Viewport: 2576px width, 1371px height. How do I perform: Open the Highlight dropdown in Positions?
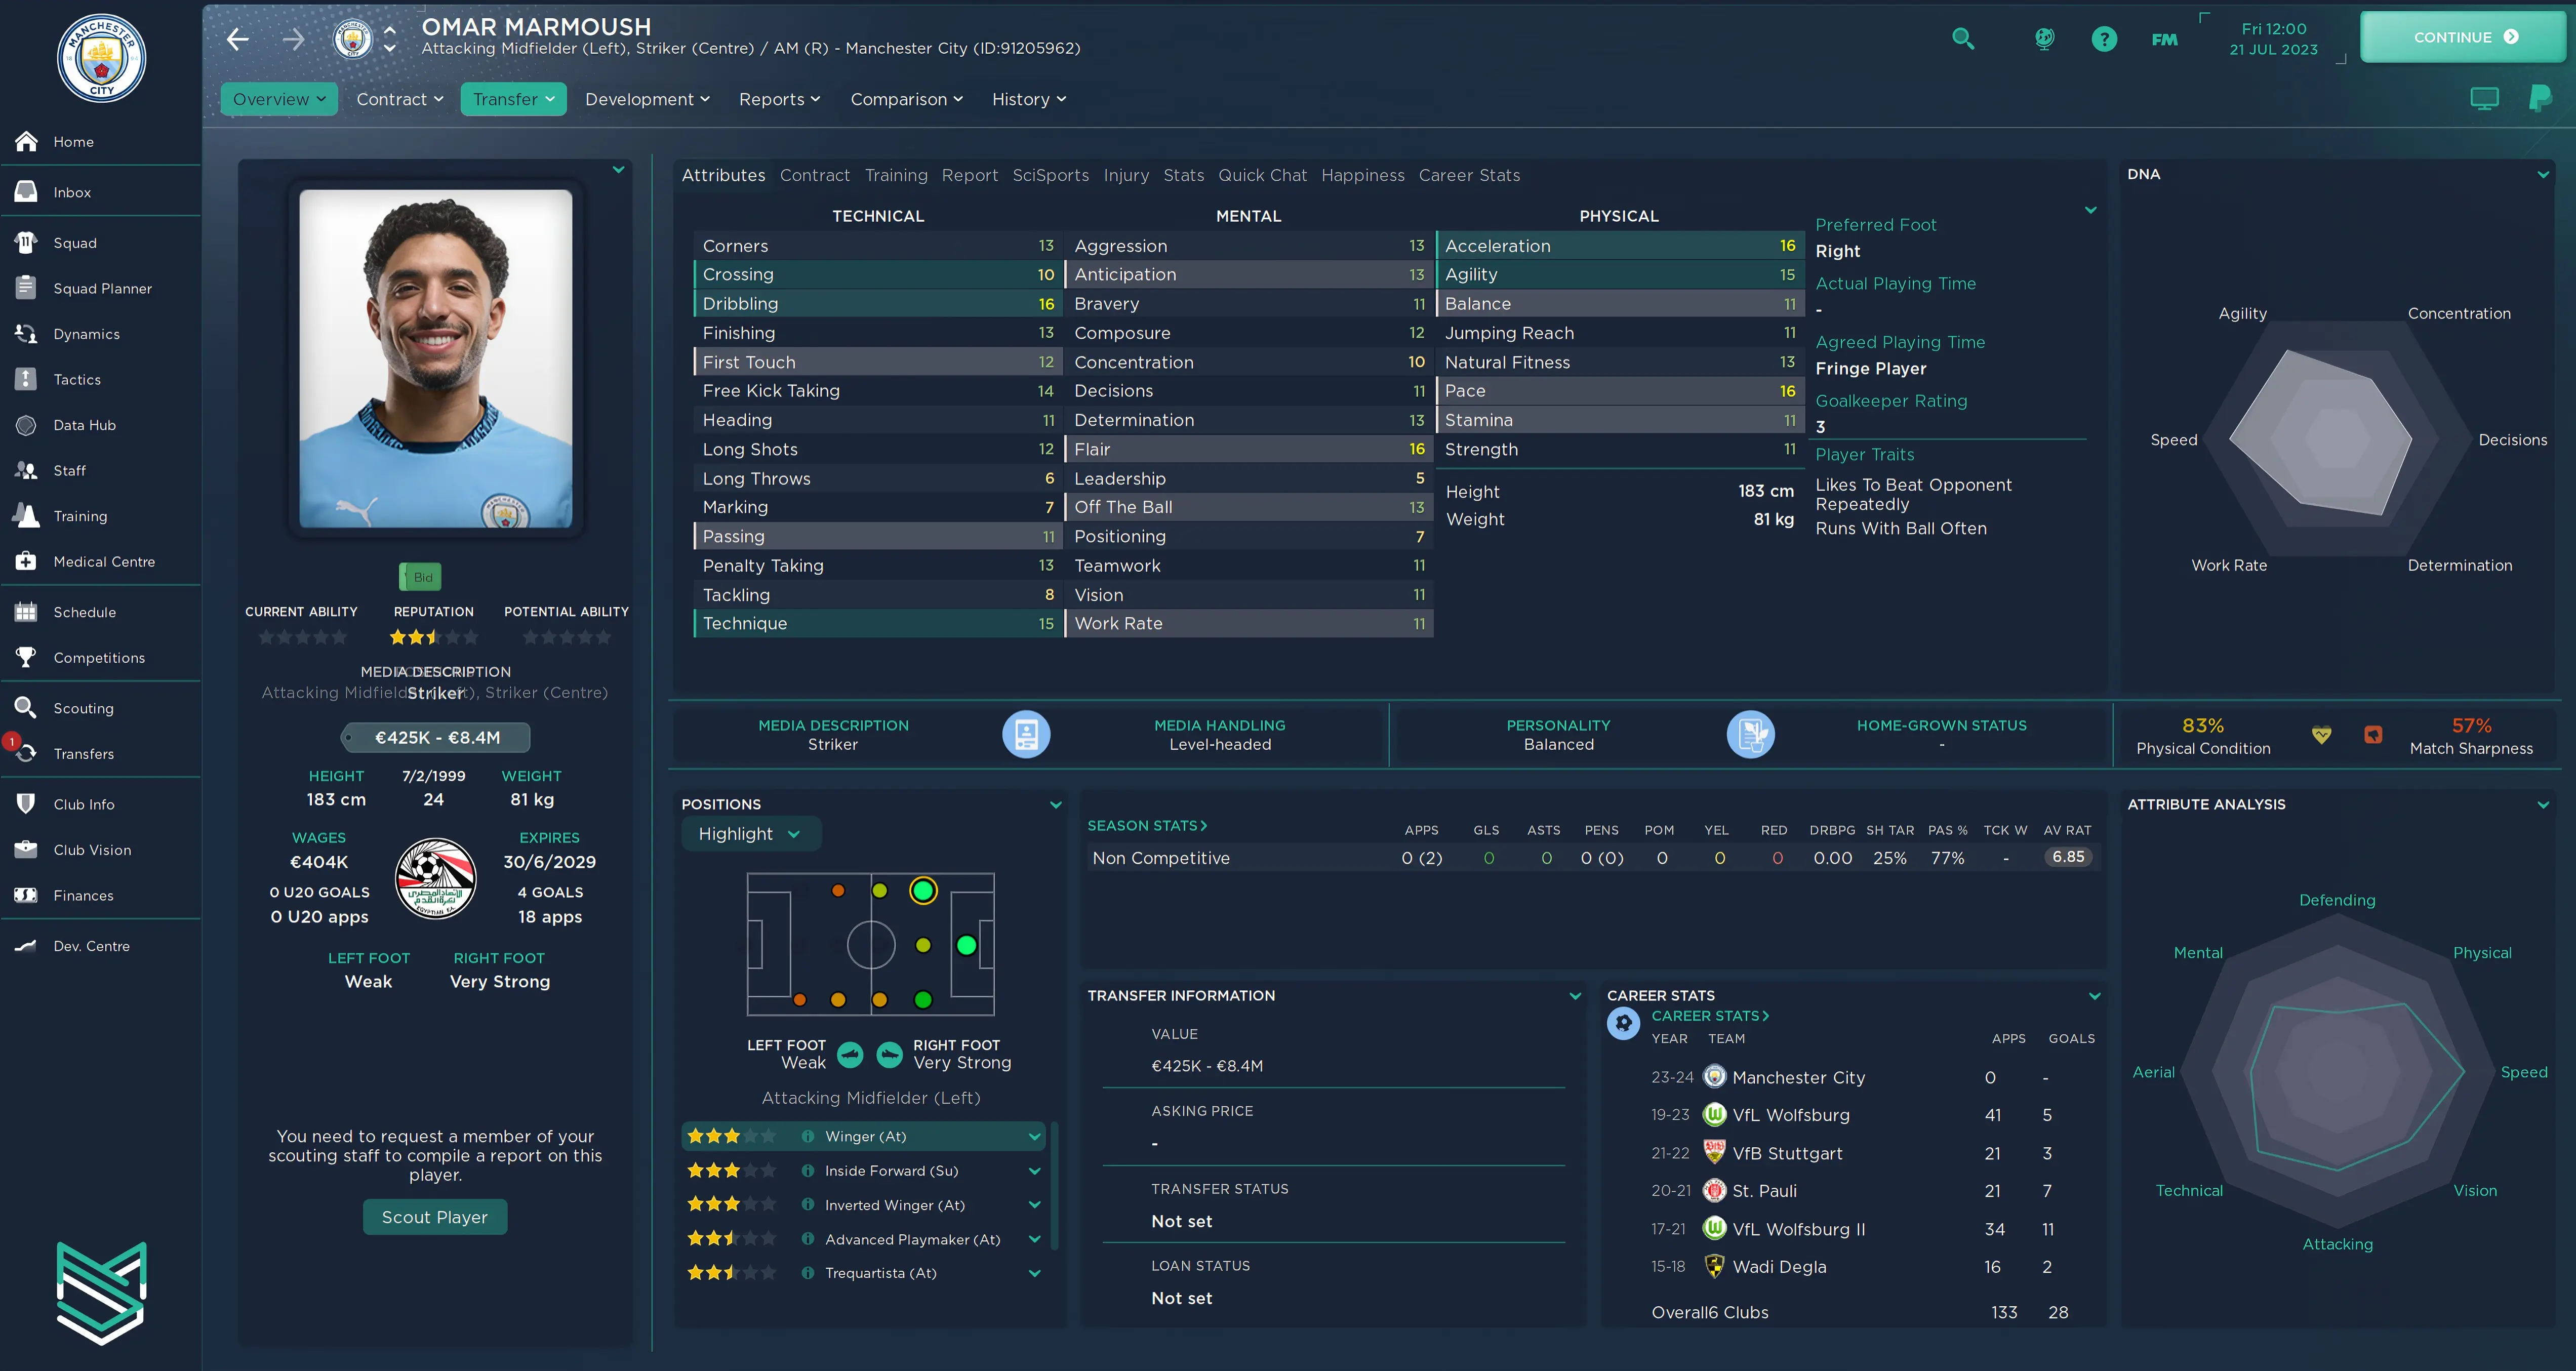click(x=750, y=834)
